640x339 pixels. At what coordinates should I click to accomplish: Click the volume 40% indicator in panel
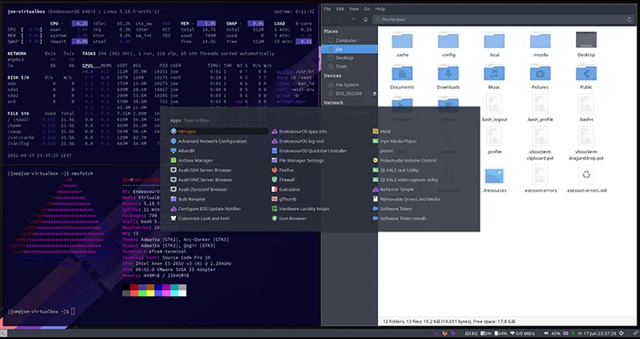(552, 334)
